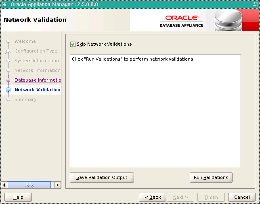Click the Configuration Type step bullet icon
This screenshot has width=260, height=204.
click(8, 51)
